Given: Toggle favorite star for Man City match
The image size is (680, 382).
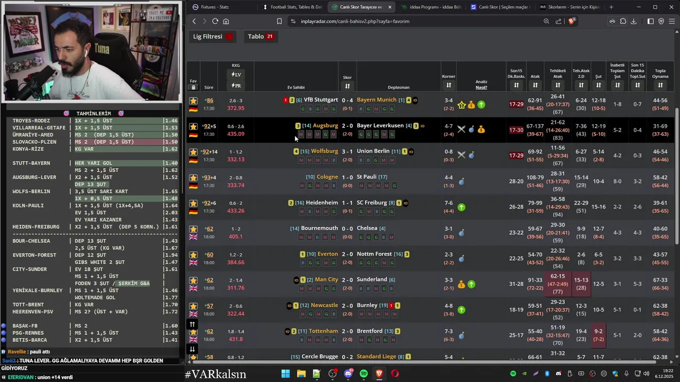Looking at the screenshot, I should click(193, 280).
